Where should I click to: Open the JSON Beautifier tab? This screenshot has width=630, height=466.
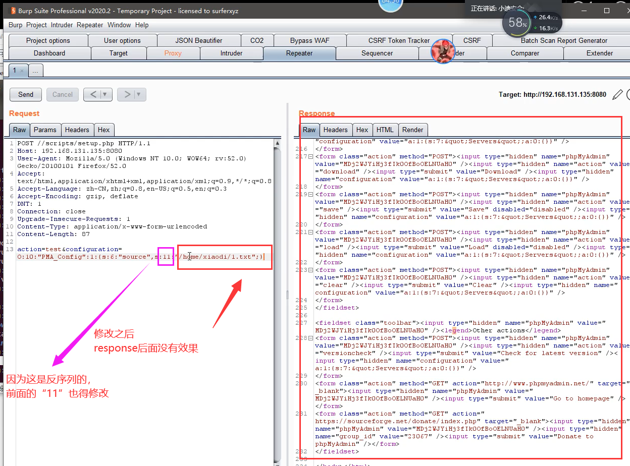[199, 40]
